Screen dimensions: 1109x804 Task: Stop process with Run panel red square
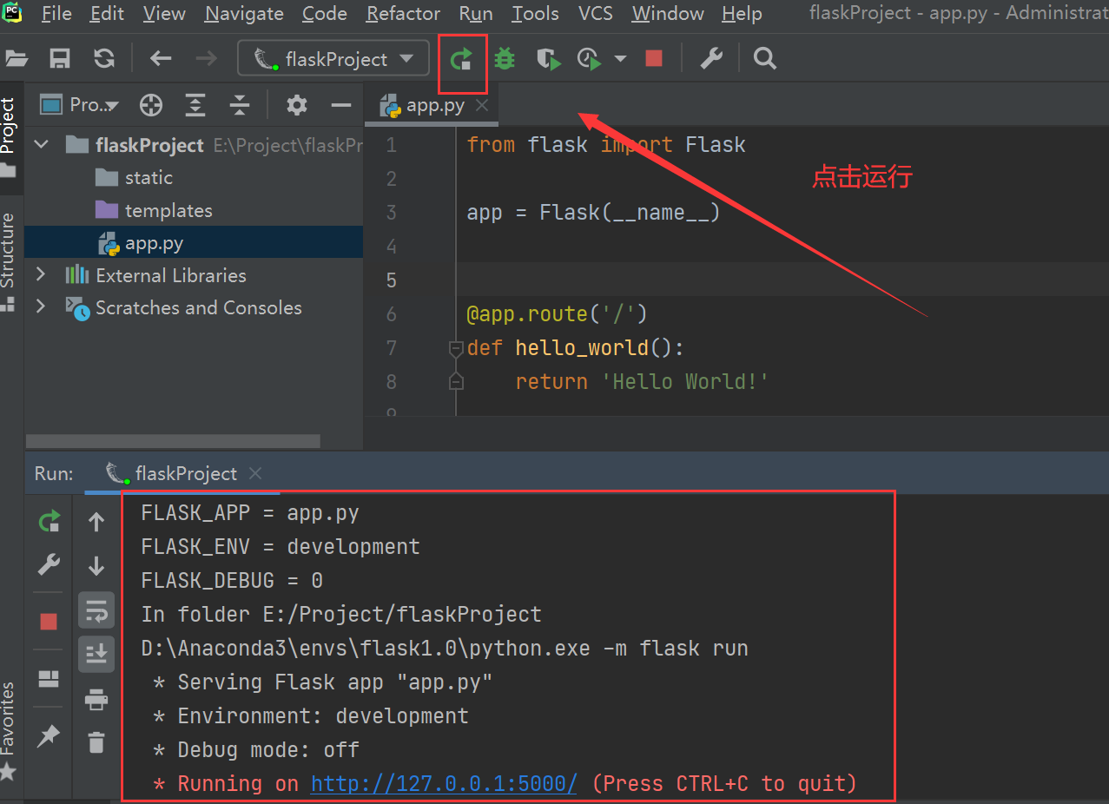coord(49,622)
